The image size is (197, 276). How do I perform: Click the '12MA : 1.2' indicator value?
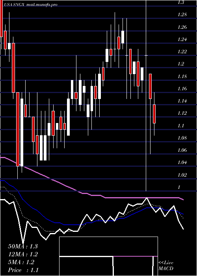(x=23, y=254)
